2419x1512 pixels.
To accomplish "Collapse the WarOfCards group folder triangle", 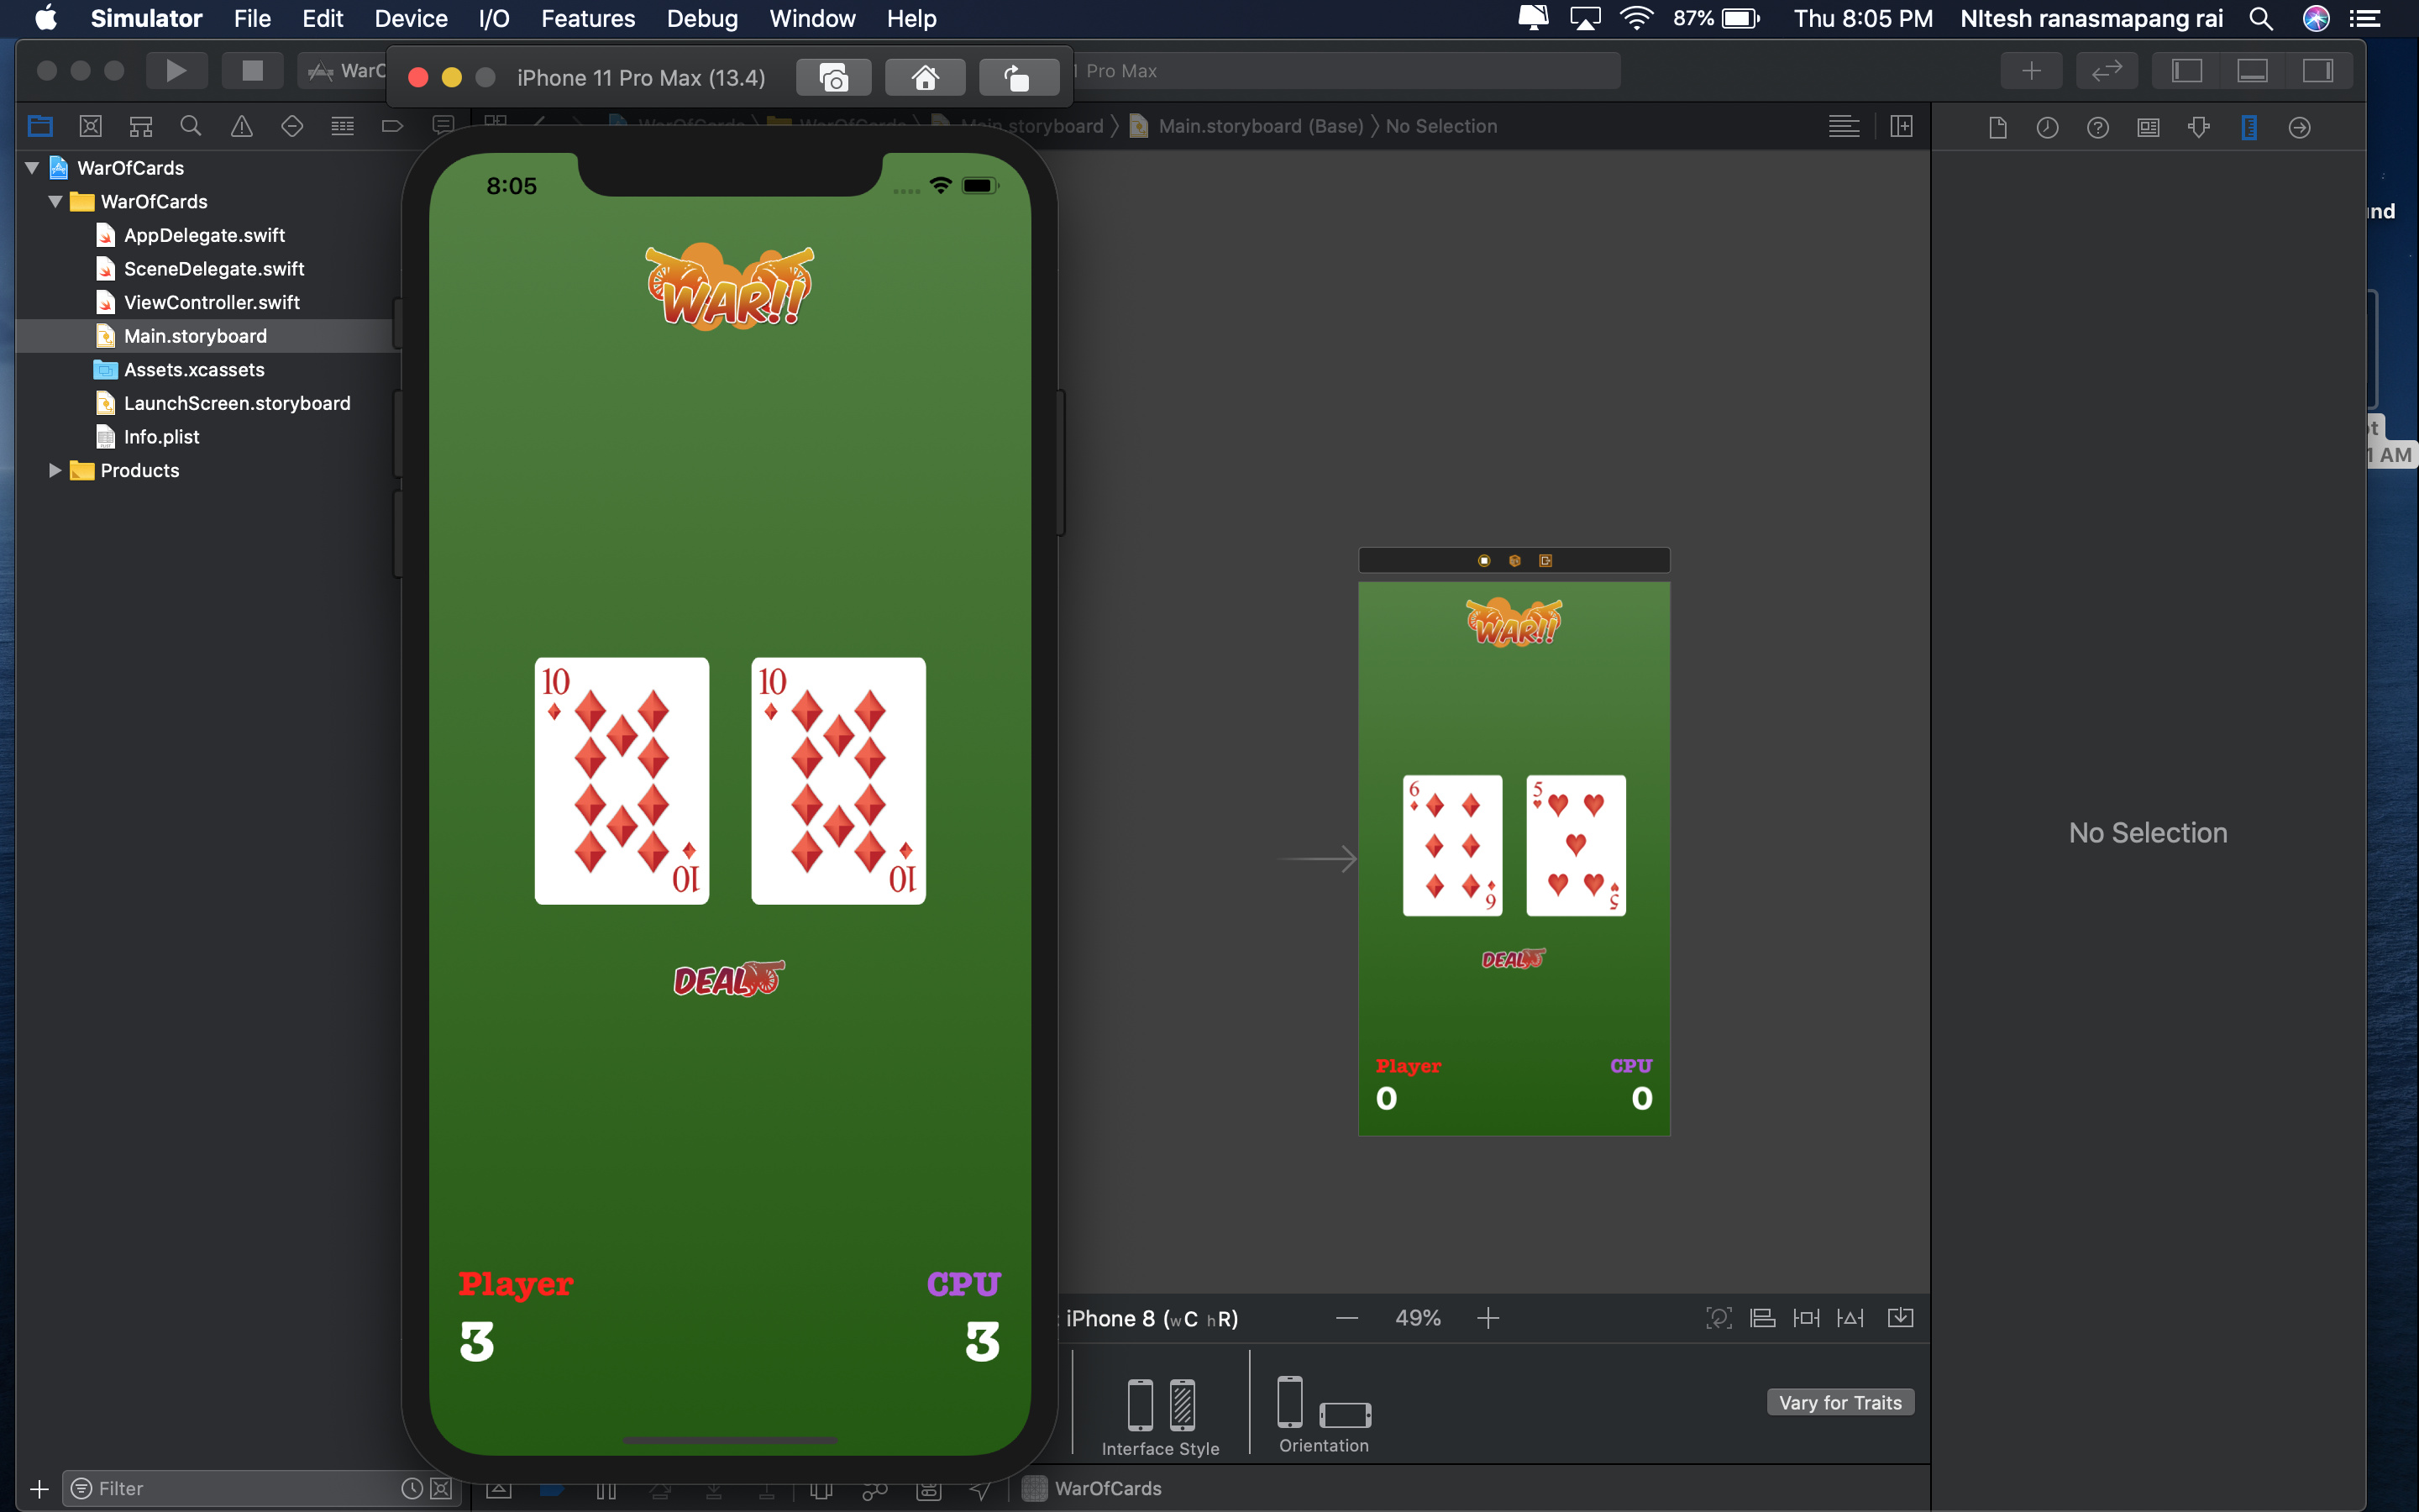I will [55, 202].
